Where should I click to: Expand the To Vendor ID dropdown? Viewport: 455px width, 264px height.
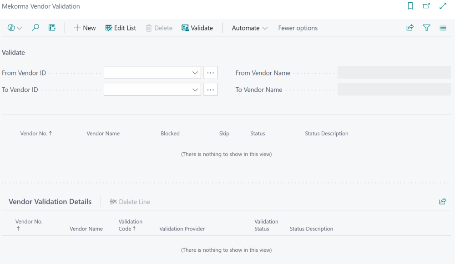coord(196,89)
